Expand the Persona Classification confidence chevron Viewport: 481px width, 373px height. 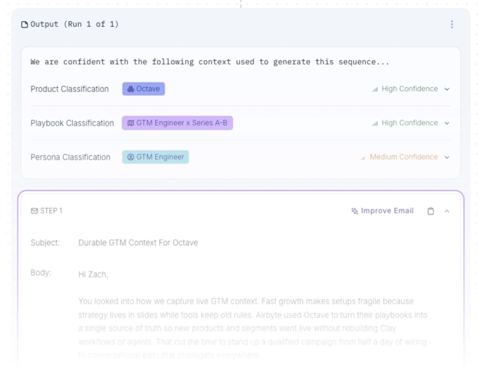tap(447, 157)
